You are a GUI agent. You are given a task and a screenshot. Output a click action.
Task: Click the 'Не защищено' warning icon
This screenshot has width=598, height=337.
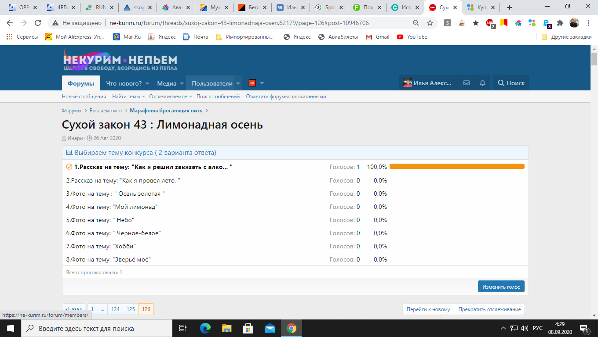pyautogui.click(x=55, y=23)
